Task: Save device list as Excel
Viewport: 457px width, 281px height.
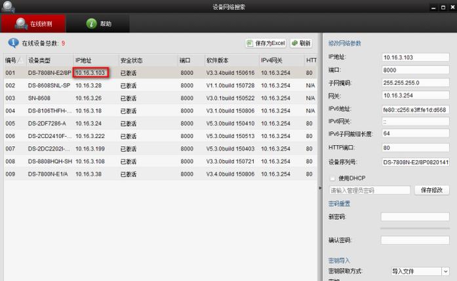Action: tap(266, 43)
